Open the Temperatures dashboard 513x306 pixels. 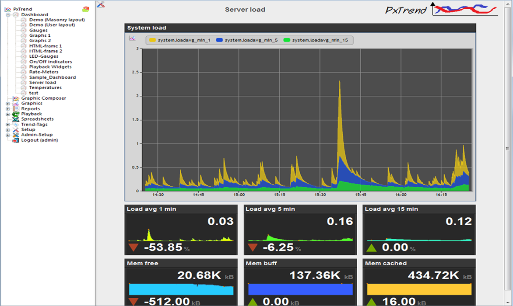point(45,88)
